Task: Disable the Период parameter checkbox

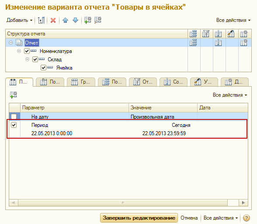Action: [x=14, y=125]
